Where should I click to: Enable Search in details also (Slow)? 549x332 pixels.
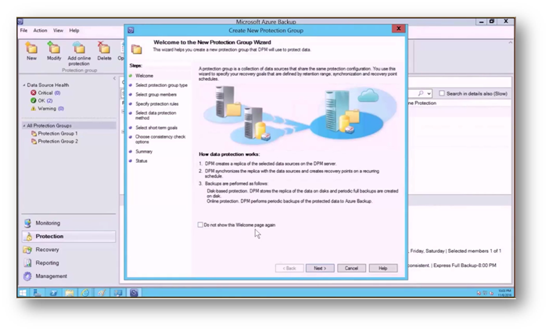click(442, 93)
